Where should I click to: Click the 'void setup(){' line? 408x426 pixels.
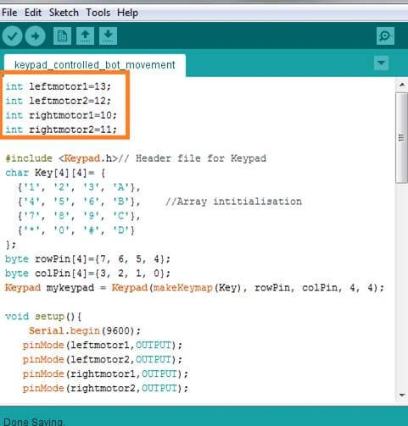tap(43, 316)
